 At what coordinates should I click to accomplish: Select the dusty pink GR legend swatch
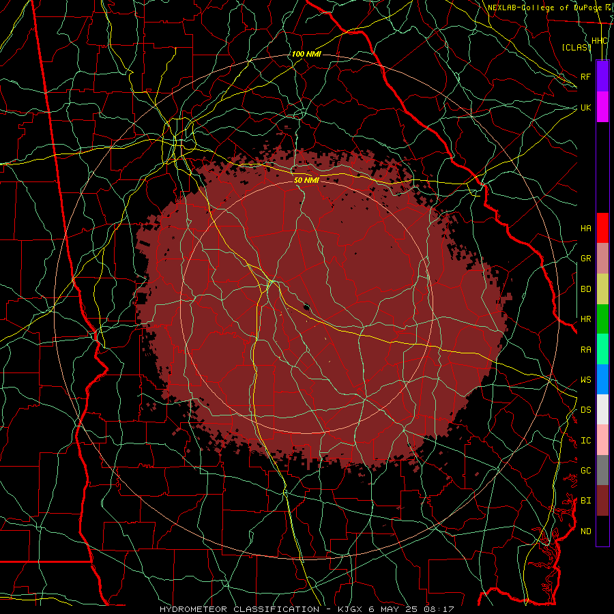click(x=602, y=258)
